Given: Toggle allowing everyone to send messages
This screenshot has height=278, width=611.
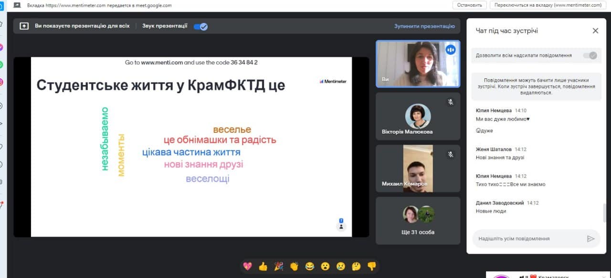Looking at the screenshot, I should coord(590,55).
